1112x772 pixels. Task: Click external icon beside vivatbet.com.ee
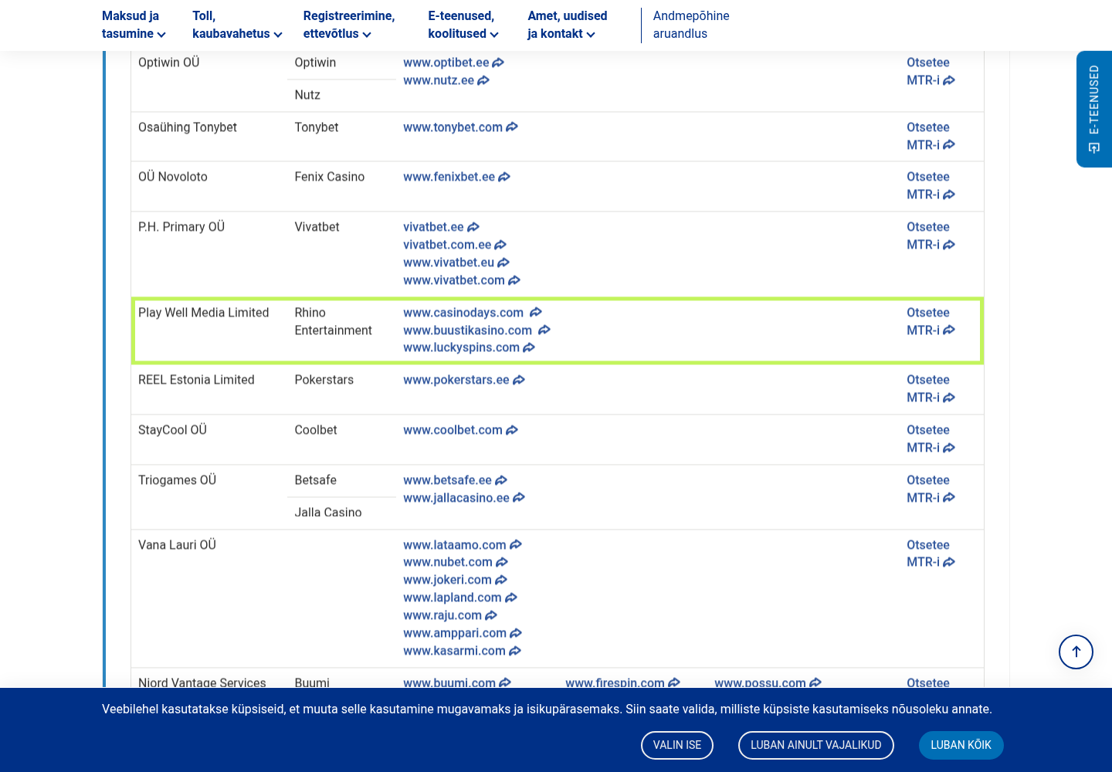pos(500,245)
